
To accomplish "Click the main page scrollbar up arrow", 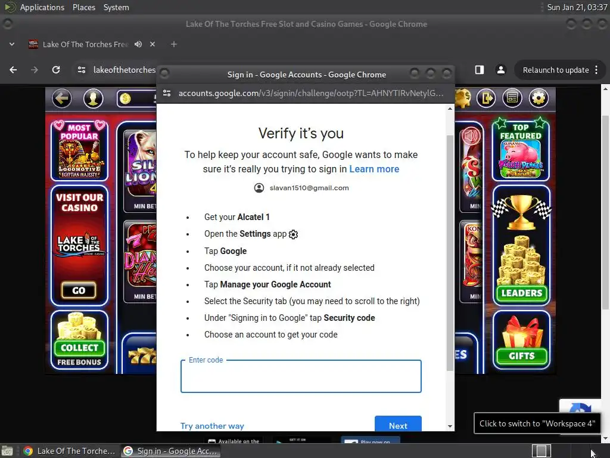I will pos(605,89).
